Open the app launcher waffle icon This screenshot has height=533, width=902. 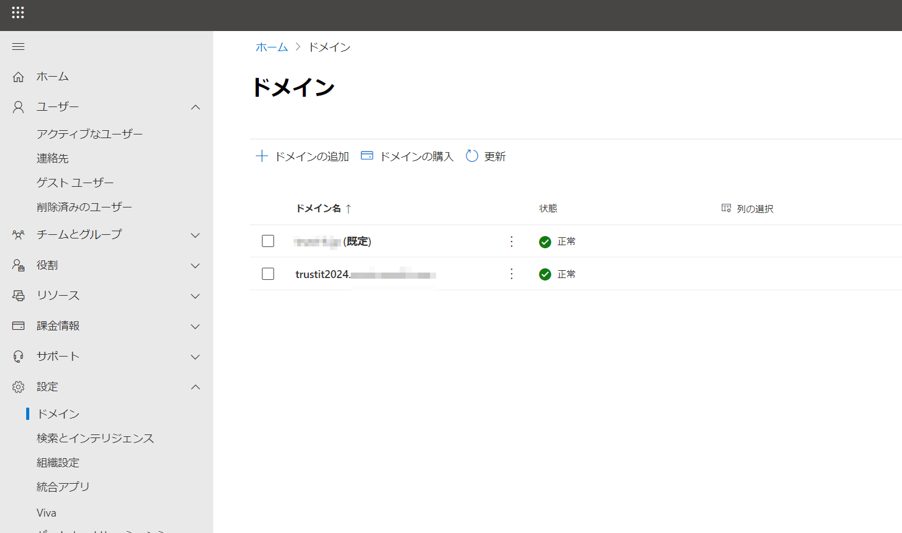[18, 12]
